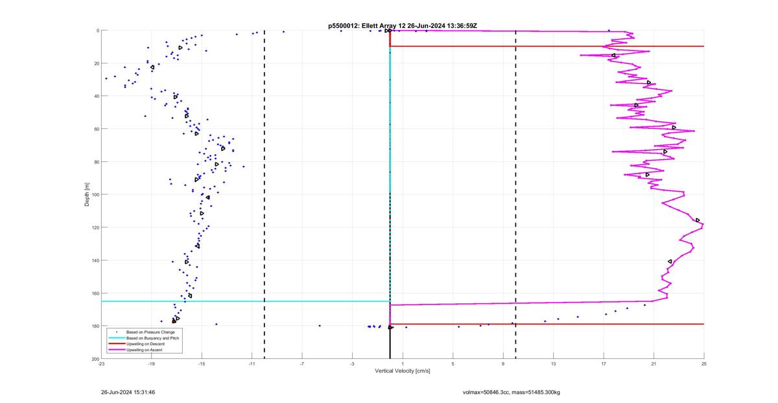Image resolution: width=778 pixels, height=403 pixels.
Task: Click x-axis tick label '-23'
Action: coord(101,364)
